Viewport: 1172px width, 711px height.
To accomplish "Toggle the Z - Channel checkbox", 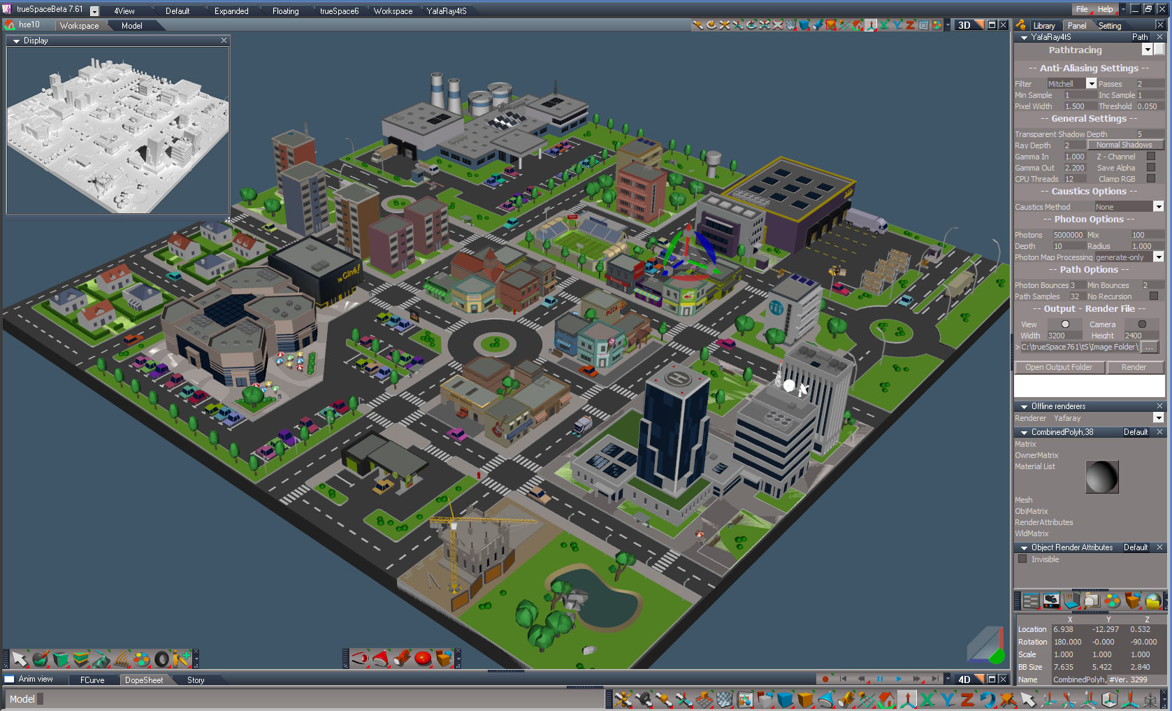I will click(1151, 157).
